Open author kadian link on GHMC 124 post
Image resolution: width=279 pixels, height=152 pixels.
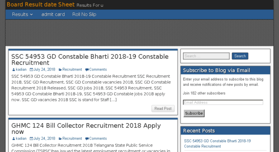point(21,138)
